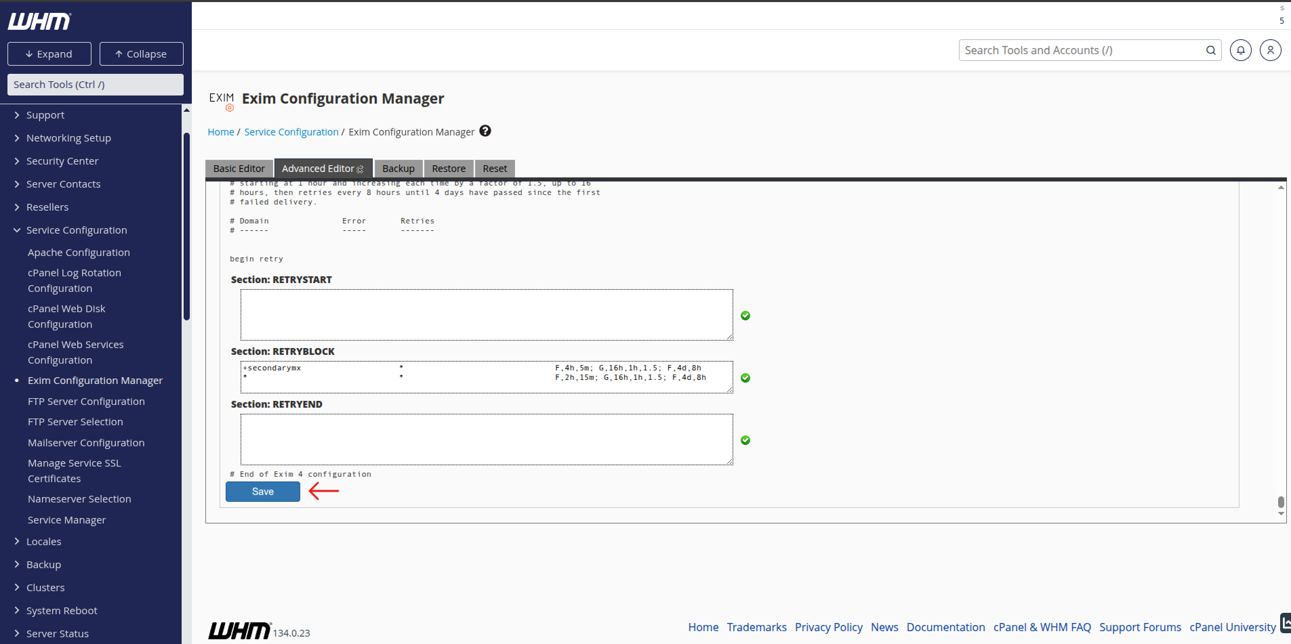Click the Collapse all button
The height and width of the screenshot is (644, 1291).
point(141,54)
